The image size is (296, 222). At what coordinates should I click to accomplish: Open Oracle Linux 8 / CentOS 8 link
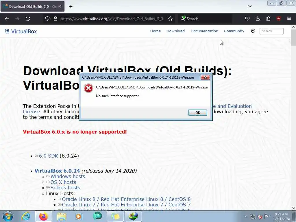[x=126, y=199]
